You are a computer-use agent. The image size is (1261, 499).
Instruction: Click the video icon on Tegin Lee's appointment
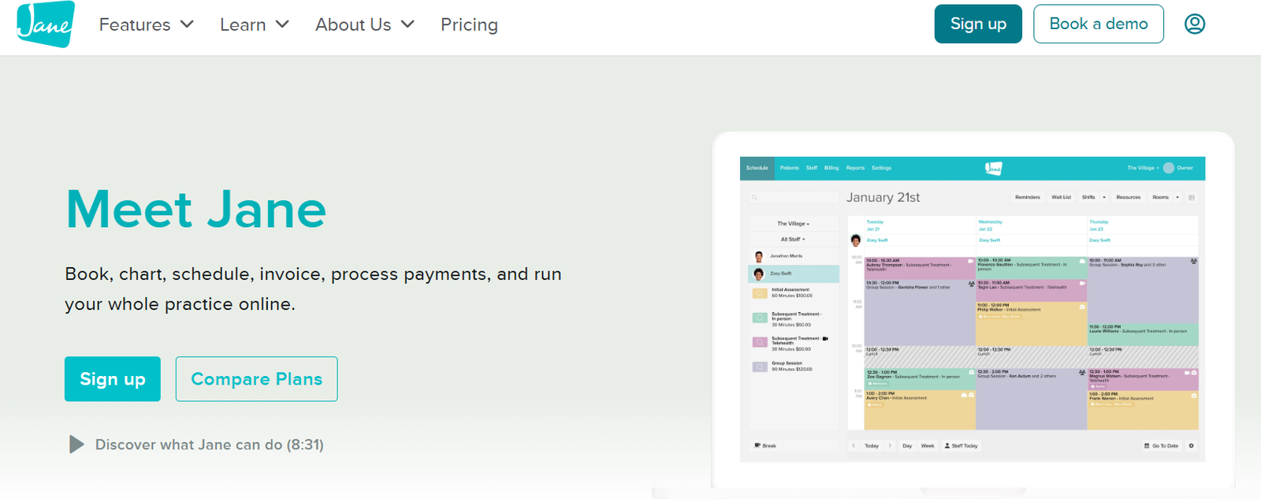click(x=1082, y=283)
